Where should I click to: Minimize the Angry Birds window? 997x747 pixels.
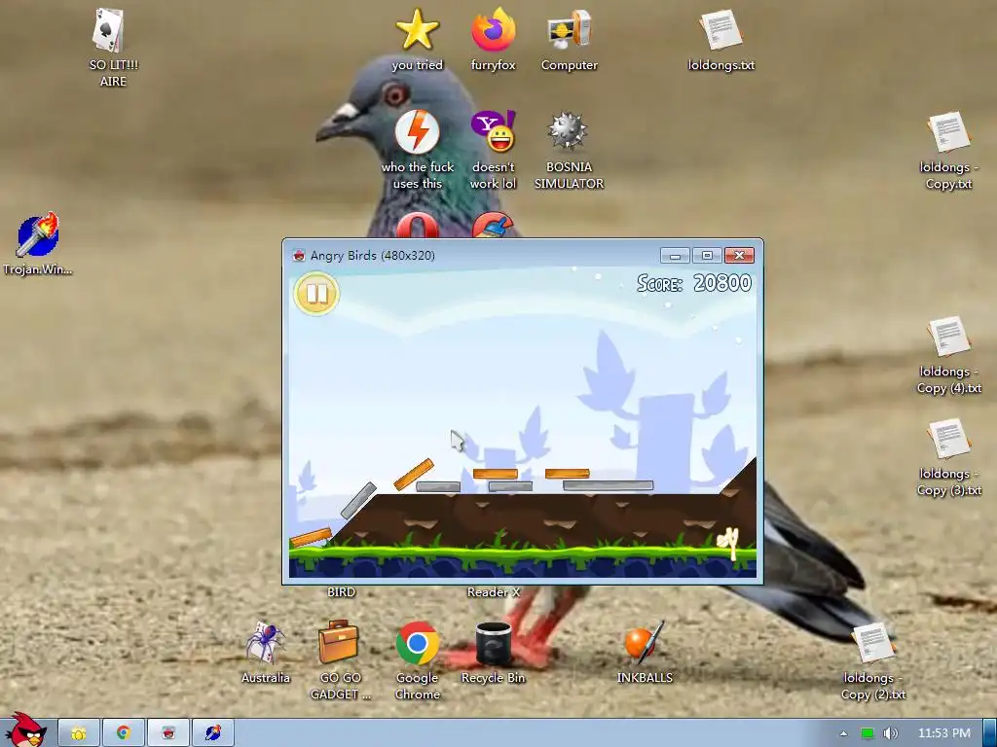pyautogui.click(x=676, y=256)
